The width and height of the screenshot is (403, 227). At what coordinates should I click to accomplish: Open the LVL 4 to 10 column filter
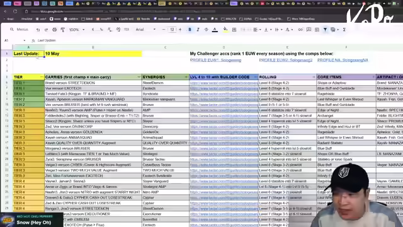(x=256, y=77)
